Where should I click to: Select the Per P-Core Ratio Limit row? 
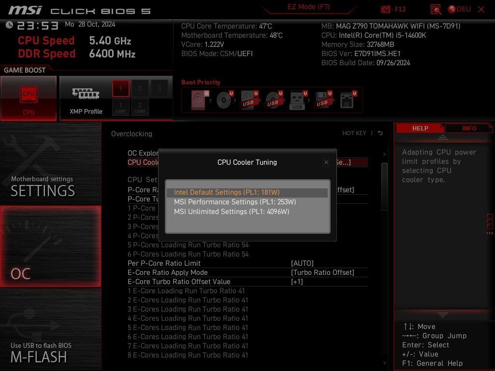coord(247,263)
